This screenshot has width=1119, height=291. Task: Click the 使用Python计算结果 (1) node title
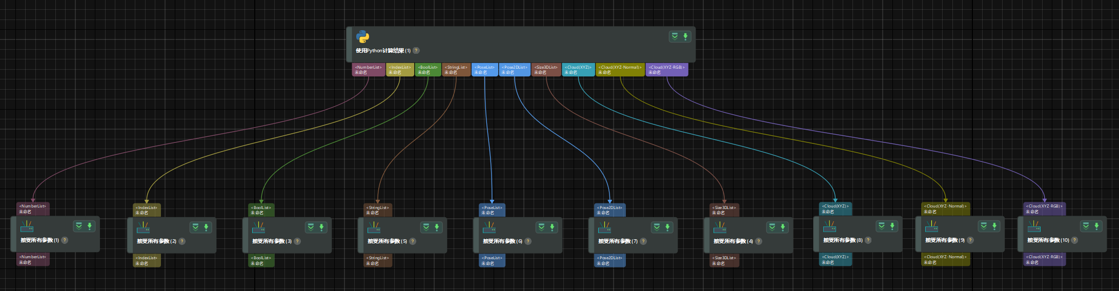383,51
